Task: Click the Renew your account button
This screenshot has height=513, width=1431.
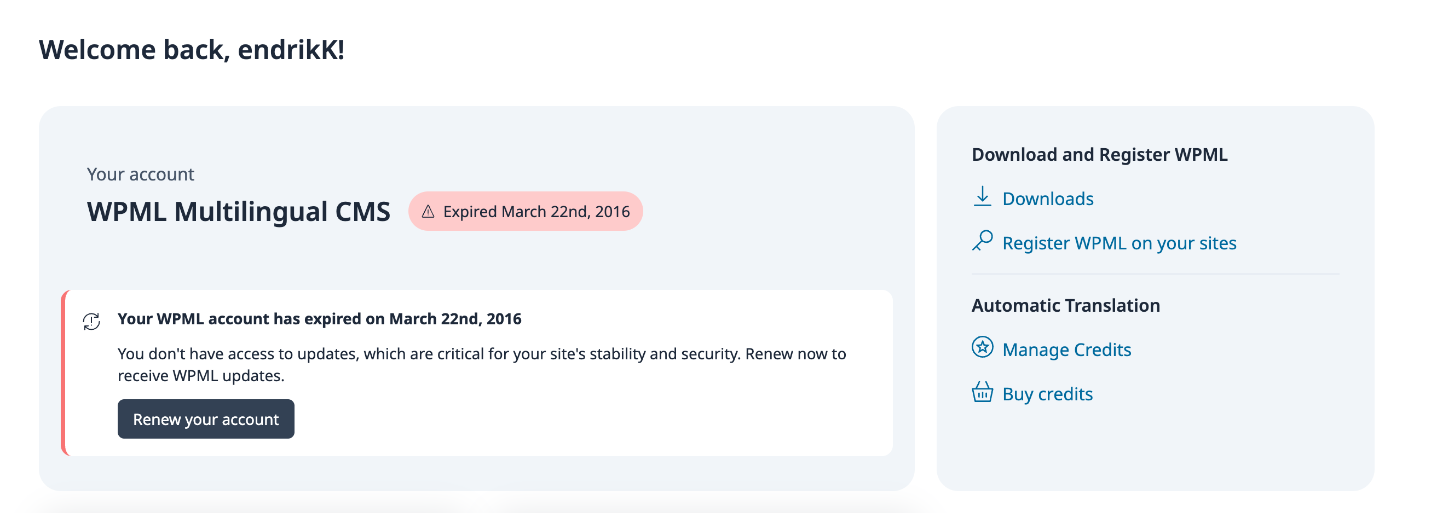Action: tap(206, 419)
